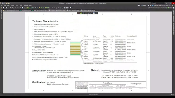The height and width of the screenshot is (98, 175).
Task: Click last pencil icon in floating active bar
Action: click(96, 13)
